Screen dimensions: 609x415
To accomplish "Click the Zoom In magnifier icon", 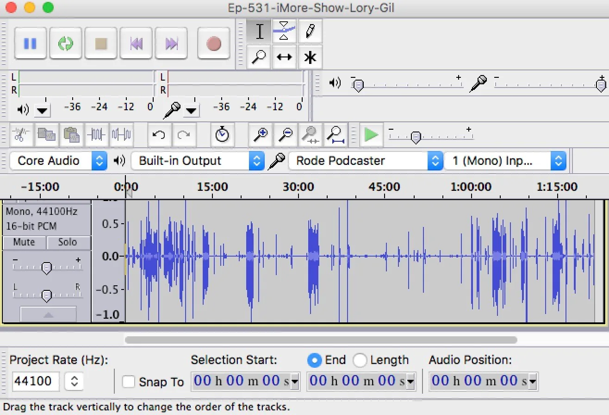I will tap(261, 135).
